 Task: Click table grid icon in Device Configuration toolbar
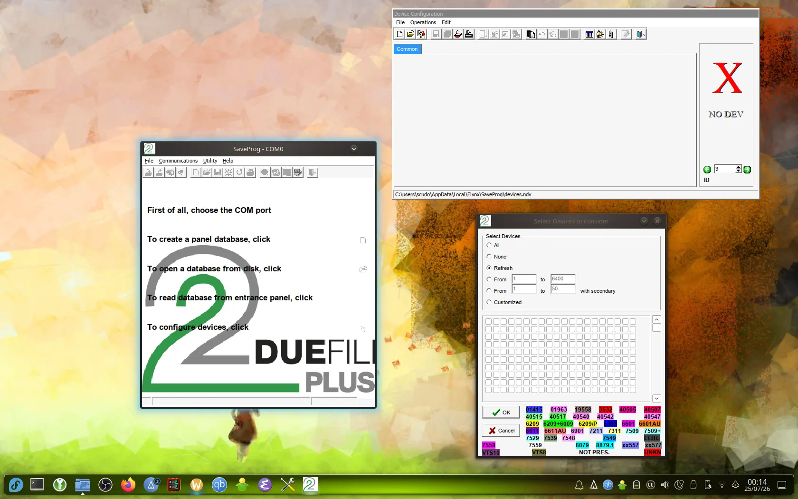[589, 34]
